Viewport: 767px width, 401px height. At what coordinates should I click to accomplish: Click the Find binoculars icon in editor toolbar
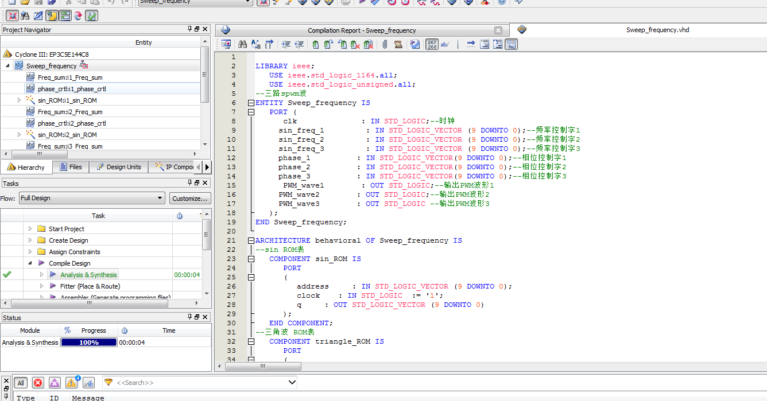(x=242, y=44)
